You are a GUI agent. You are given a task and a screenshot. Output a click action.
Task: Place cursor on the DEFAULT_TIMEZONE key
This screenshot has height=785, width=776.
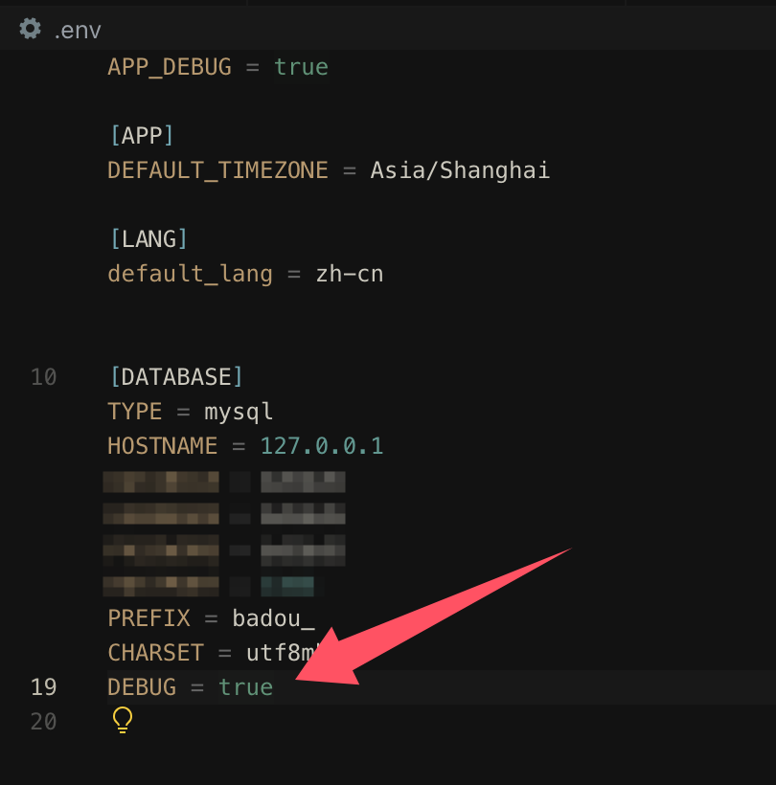[217, 170]
